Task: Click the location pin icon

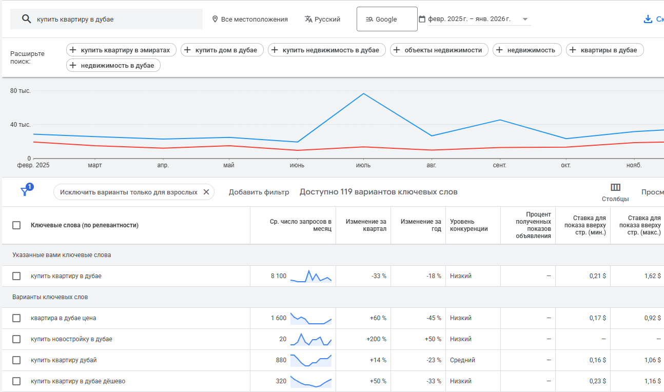Action: click(x=215, y=19)
